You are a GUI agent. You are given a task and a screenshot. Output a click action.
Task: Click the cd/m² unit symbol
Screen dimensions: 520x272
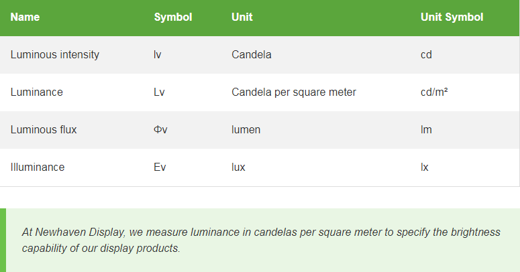(434, 92)
